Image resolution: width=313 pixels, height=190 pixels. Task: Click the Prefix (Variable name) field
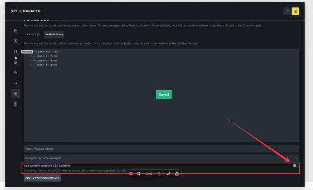point(161,149)
